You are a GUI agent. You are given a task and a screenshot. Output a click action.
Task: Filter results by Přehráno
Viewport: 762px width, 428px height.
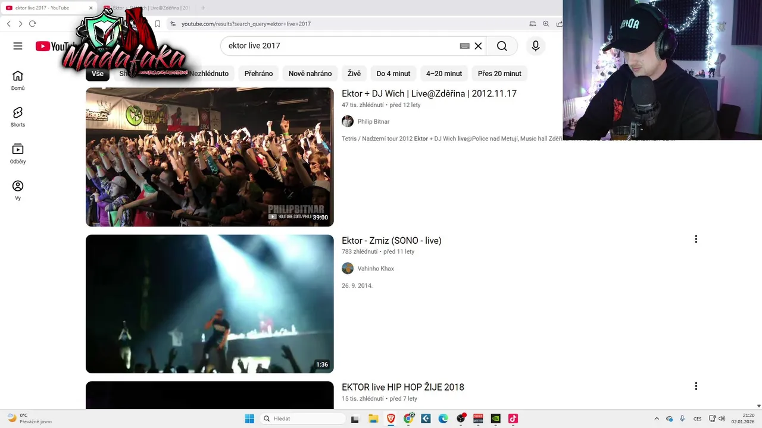(258, 74)
